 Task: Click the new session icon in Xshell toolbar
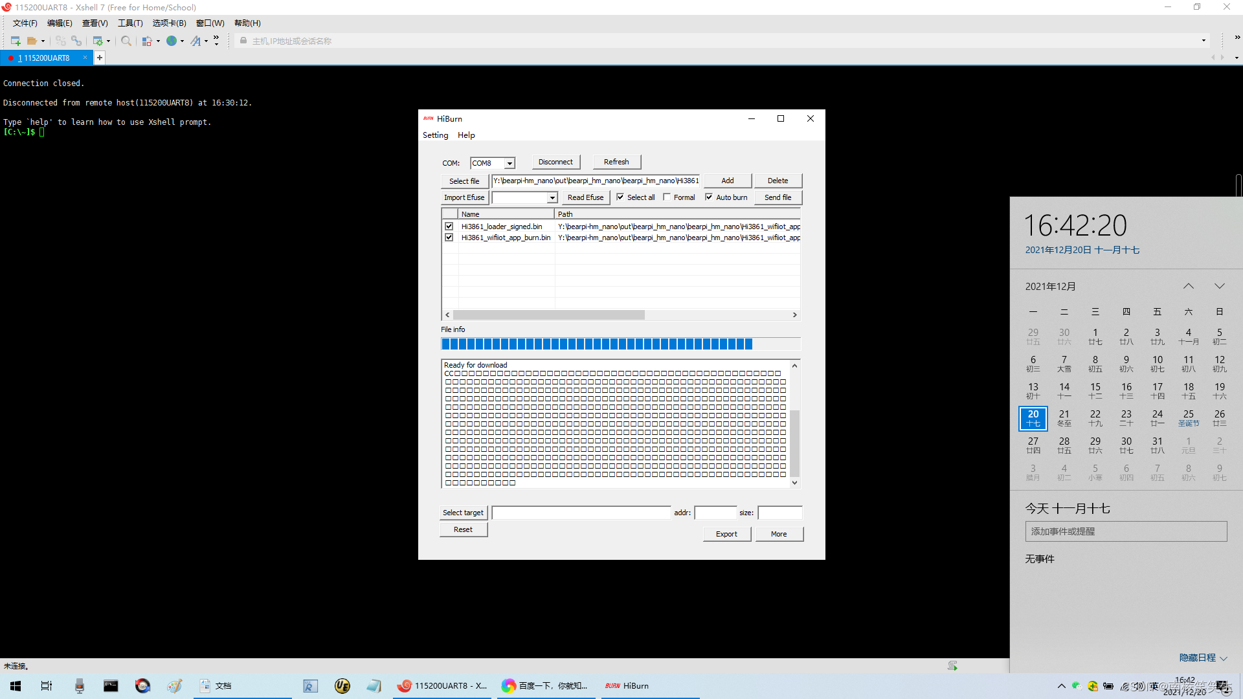pos(16,41)
